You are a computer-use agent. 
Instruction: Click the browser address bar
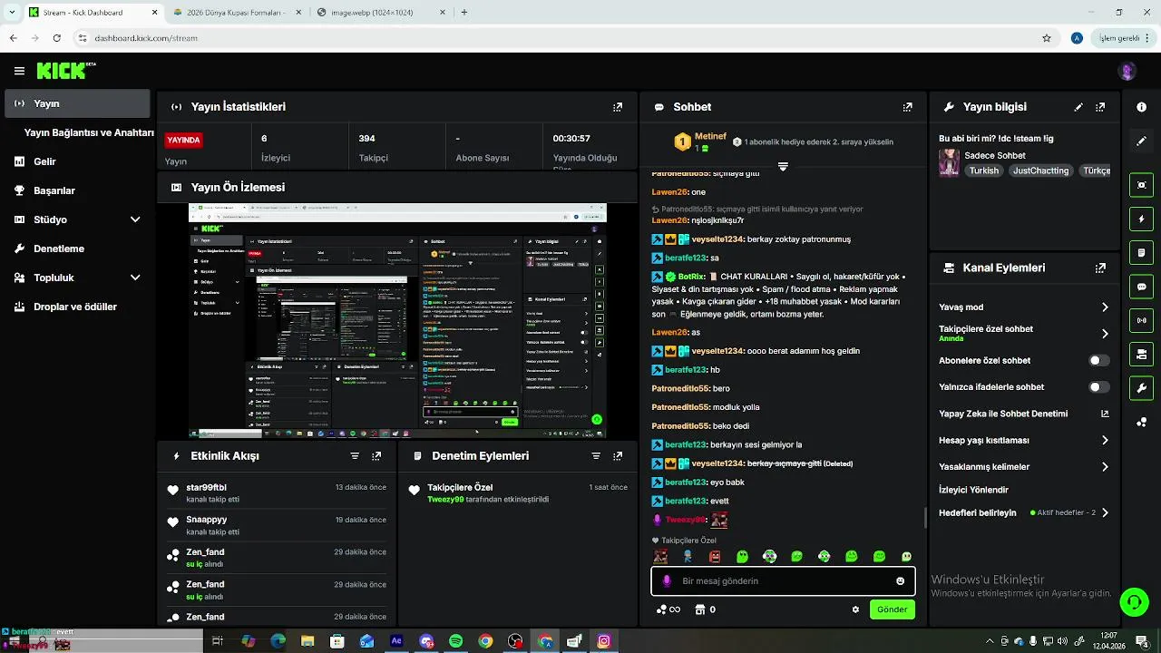pos(562,38)
